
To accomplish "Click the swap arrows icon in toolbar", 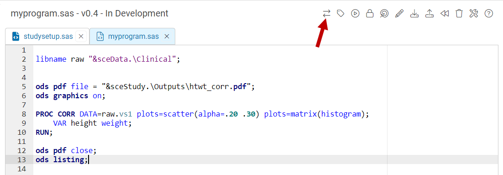I will (326, 14).
